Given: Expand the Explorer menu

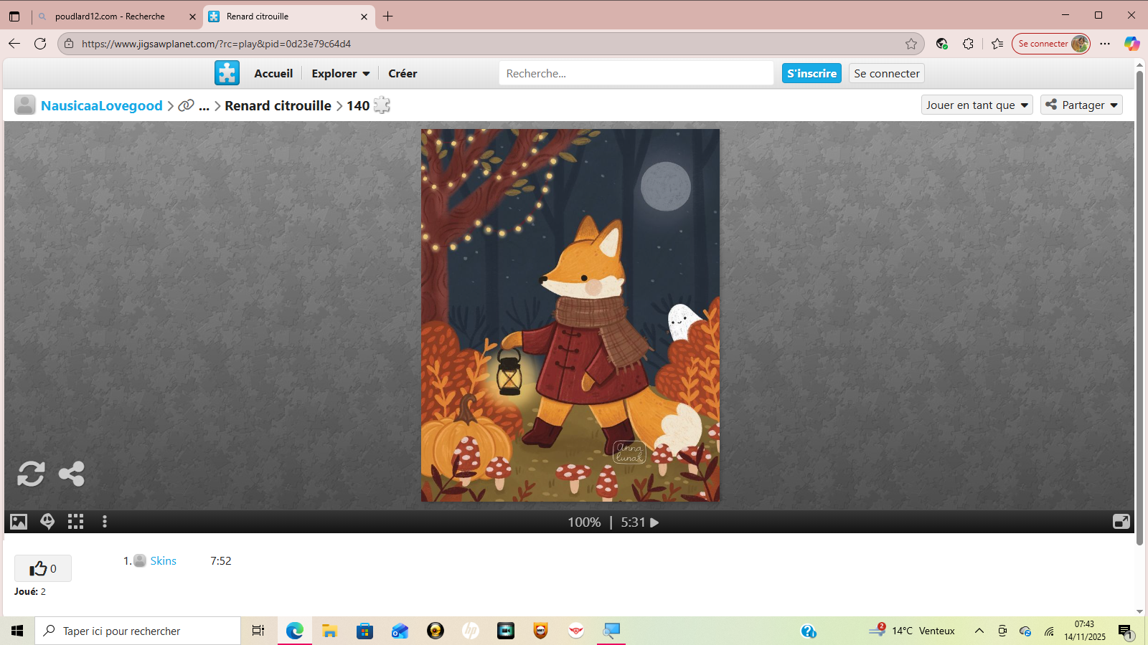Looking at the screenshot, I should (341, 73).
